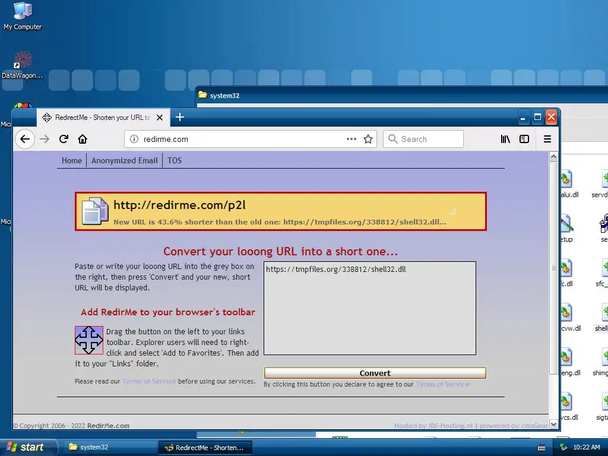Select etup file in system32 window
The height and width of the screenshot is (456, 608).
[566, 229]
